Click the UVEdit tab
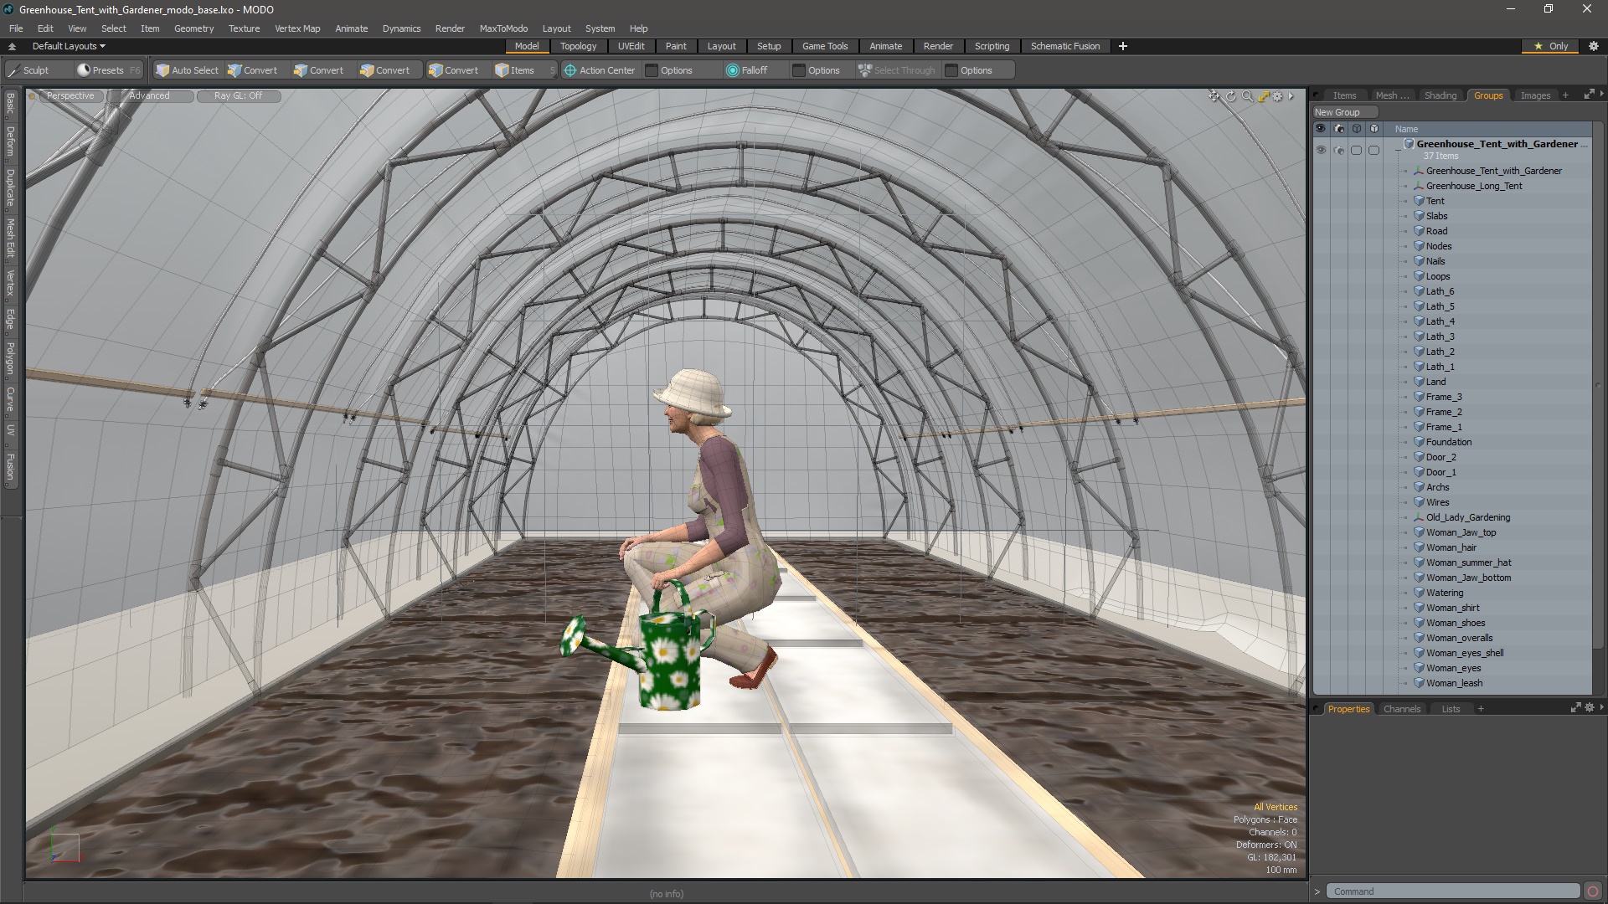This screenshot has height=904, width=1608. [631, 45]
